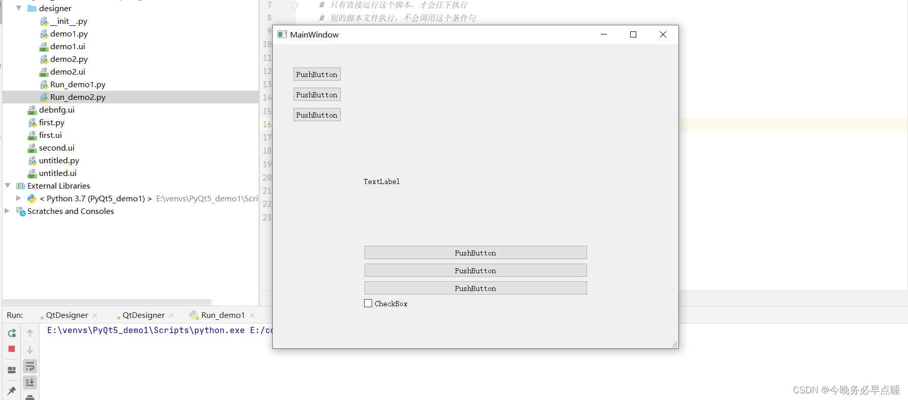Viewport: 908px width, 400px height.
Task: Select debnfg.ui in project tree
Action: (x=57, y=110)
